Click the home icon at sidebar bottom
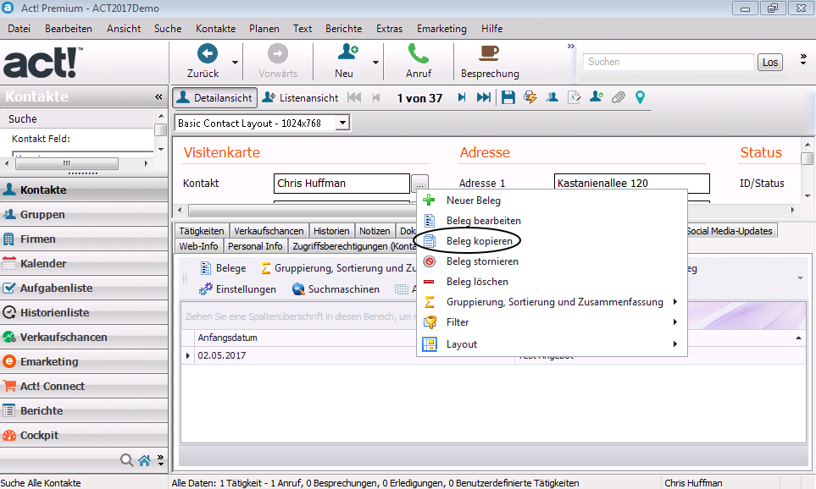The width and height of the screenshot is (816, 489). 145,460
